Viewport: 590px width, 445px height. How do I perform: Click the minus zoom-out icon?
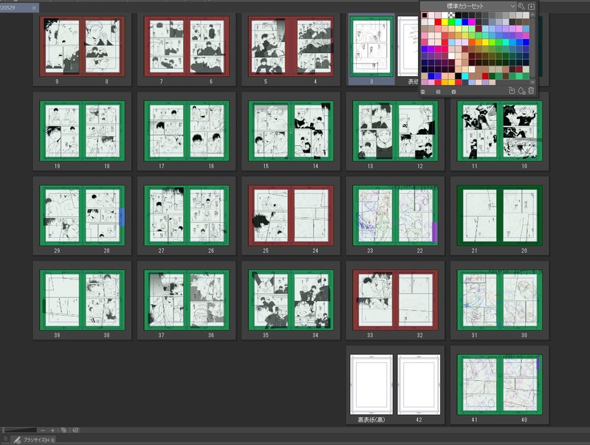43,430
